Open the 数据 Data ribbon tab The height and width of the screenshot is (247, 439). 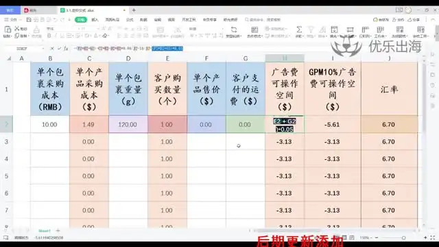[x=143, y=20]
